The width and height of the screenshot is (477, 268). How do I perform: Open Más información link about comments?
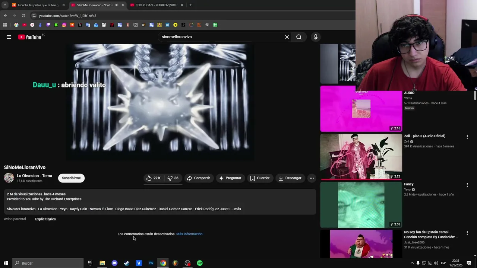[x=189, y=234]
